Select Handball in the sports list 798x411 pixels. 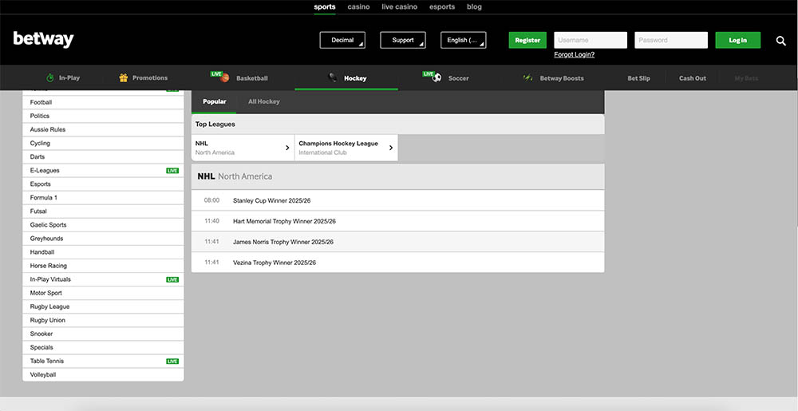tap(103, 252)
